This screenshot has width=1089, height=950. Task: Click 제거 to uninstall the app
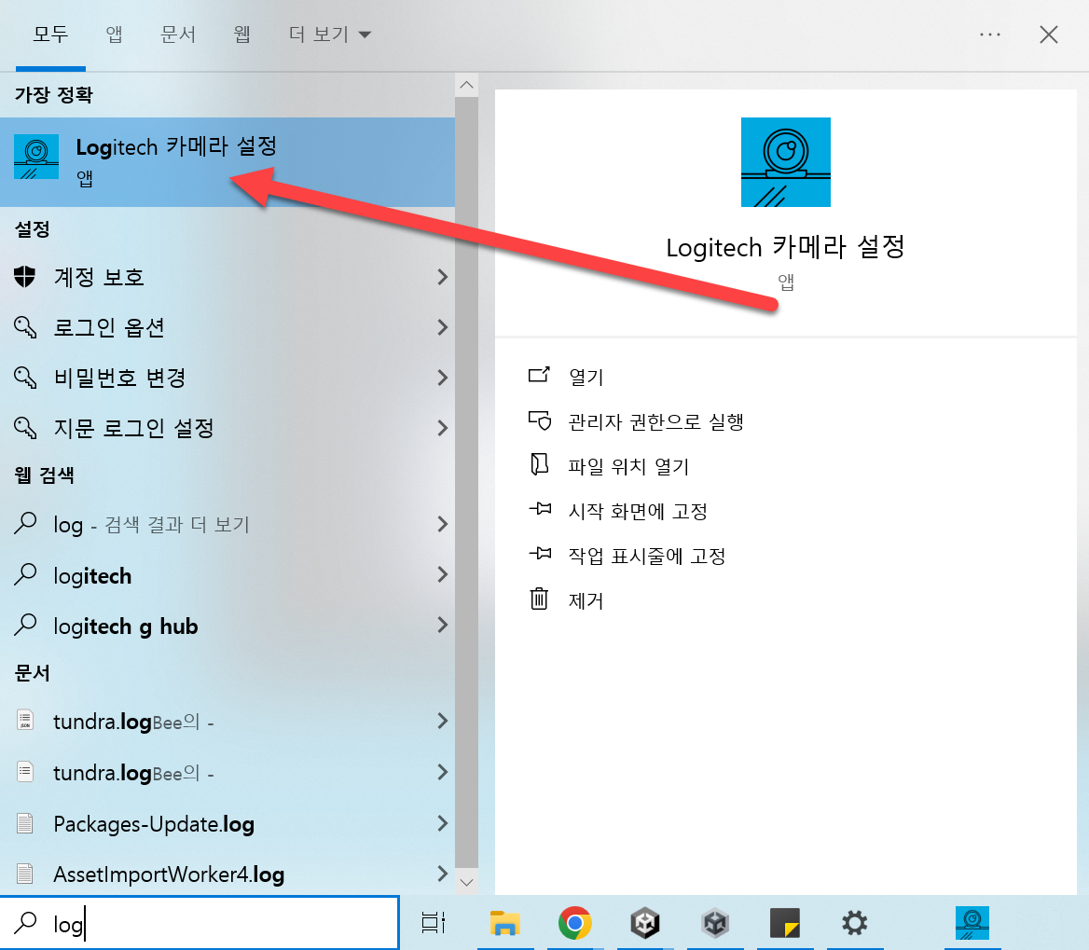click(x=586, y=600)
